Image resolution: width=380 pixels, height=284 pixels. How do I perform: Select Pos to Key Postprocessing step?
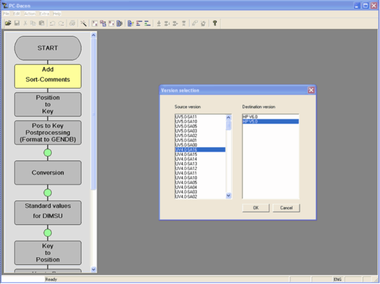pos(47,132)
